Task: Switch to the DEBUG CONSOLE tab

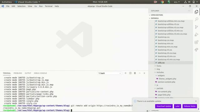Action: point(40,73)
